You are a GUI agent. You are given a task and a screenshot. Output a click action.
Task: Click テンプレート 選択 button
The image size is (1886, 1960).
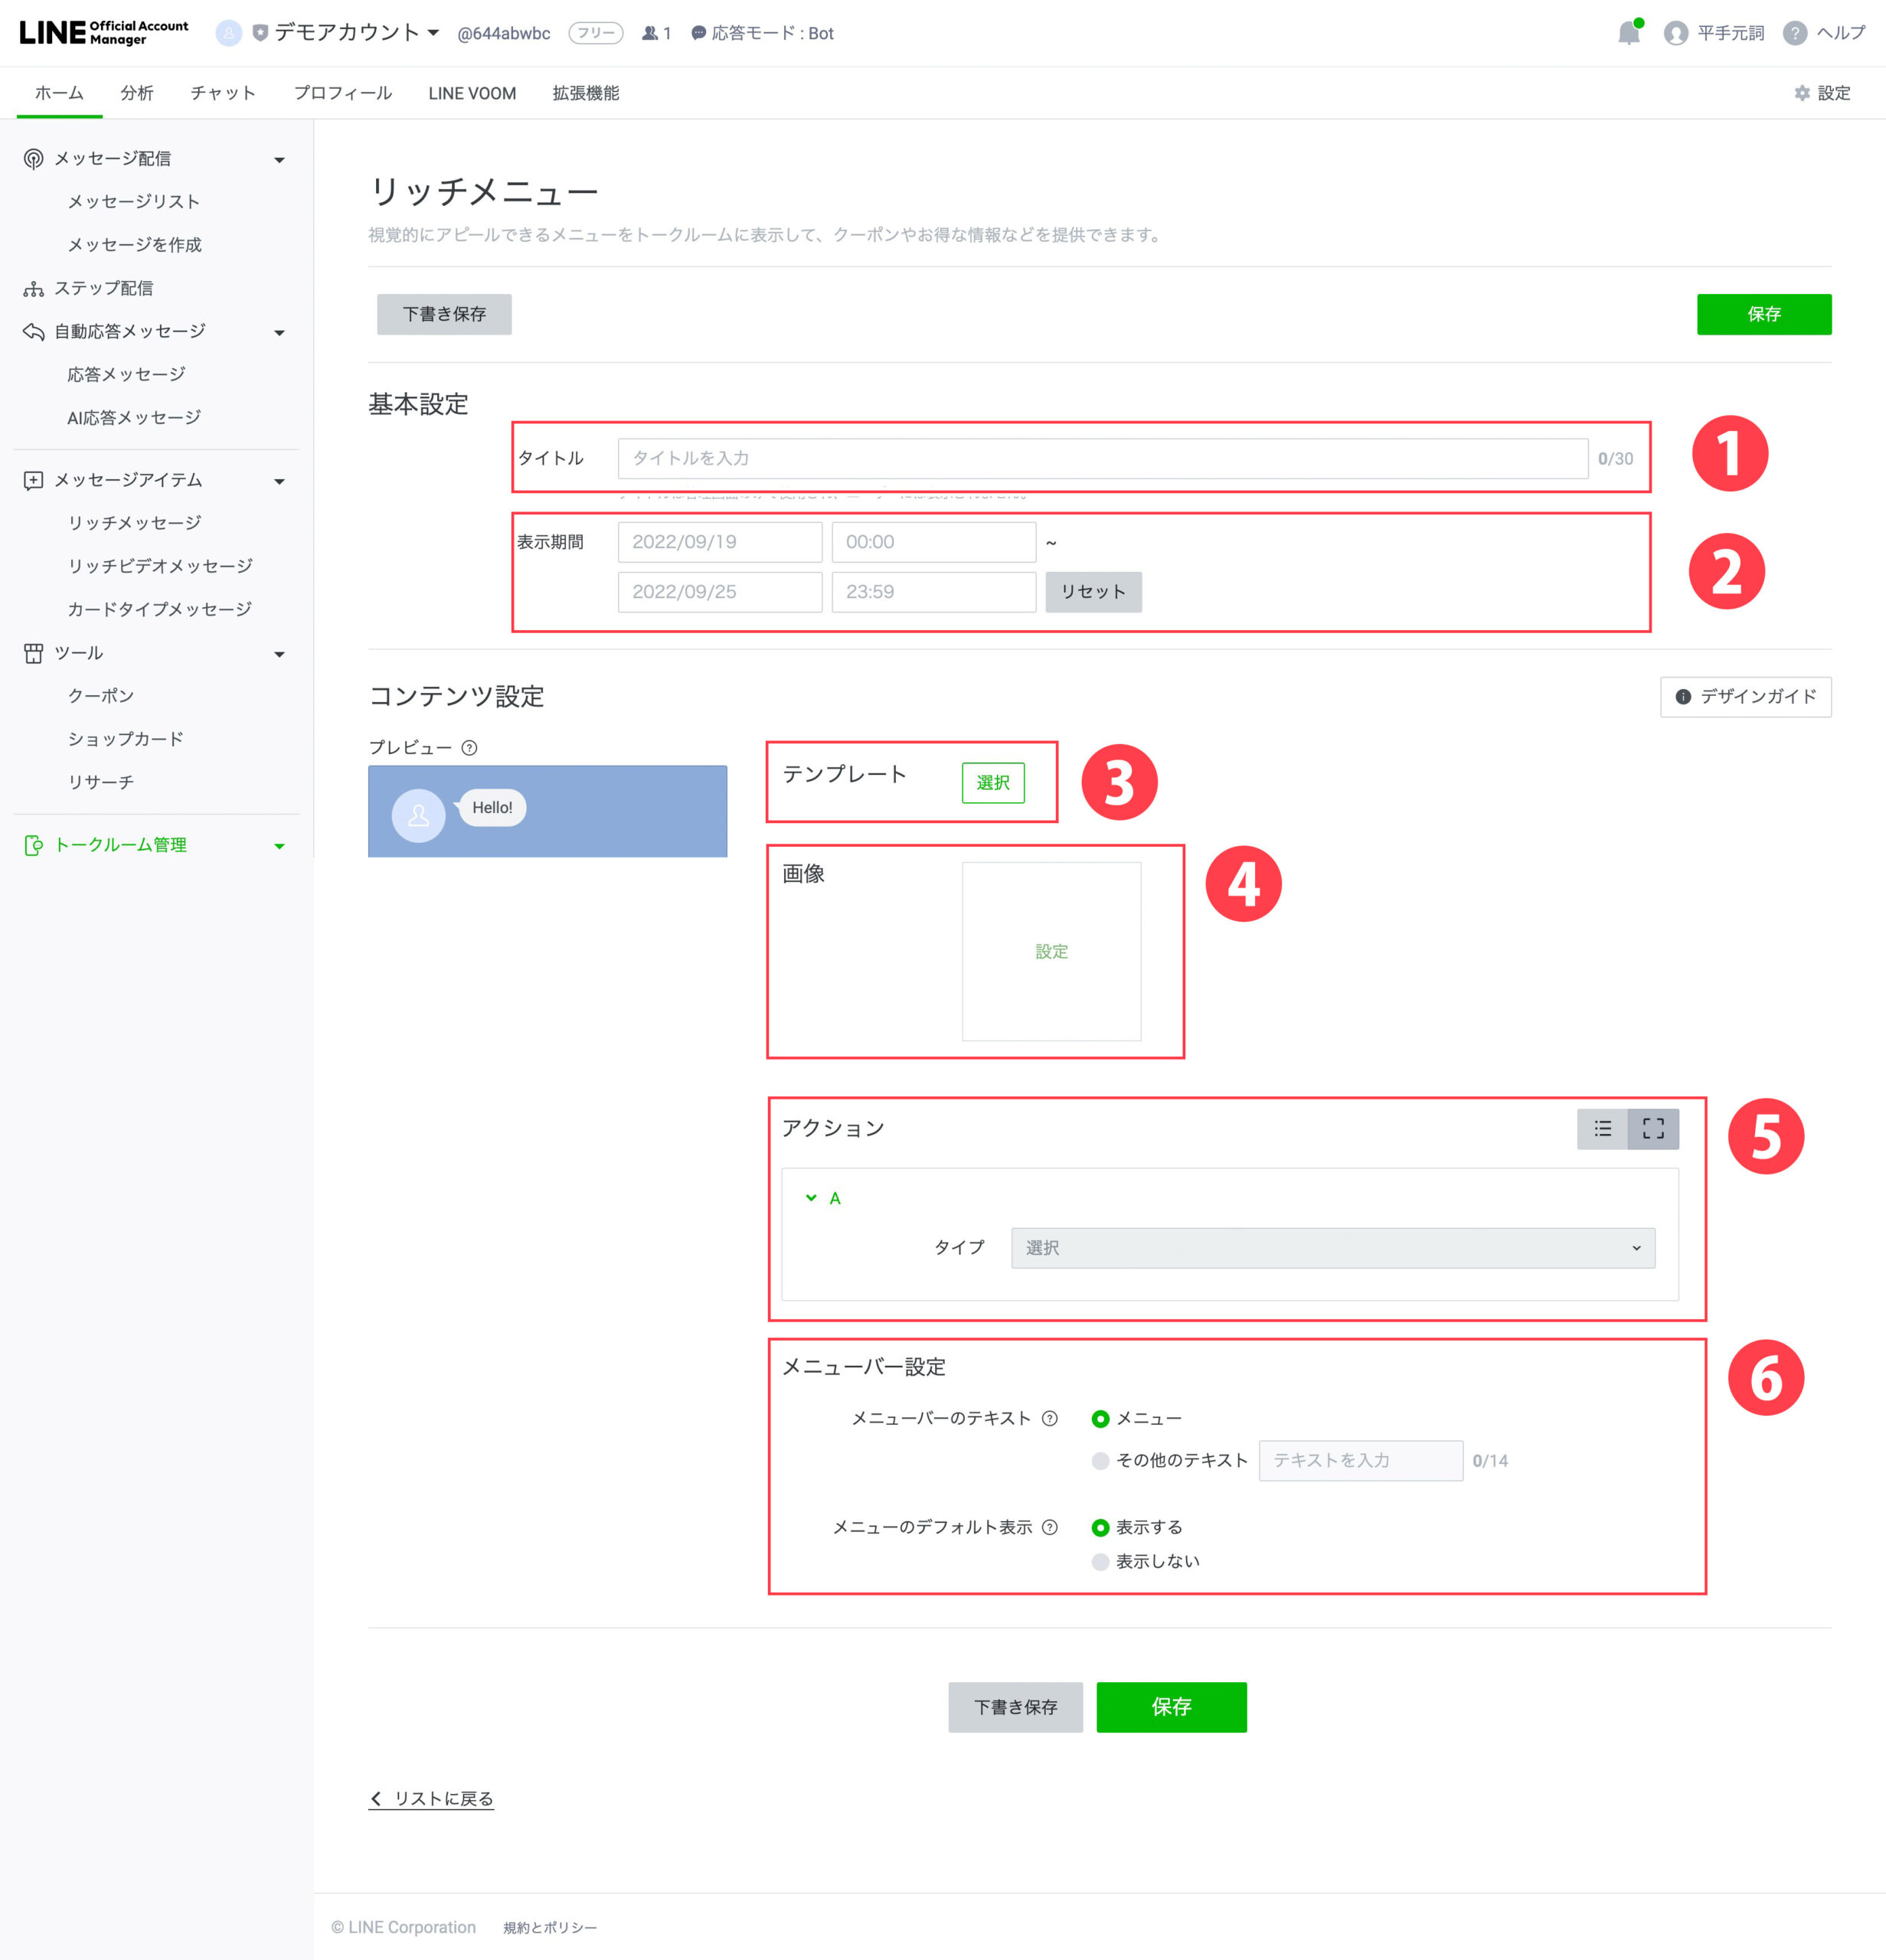[993, 783]
